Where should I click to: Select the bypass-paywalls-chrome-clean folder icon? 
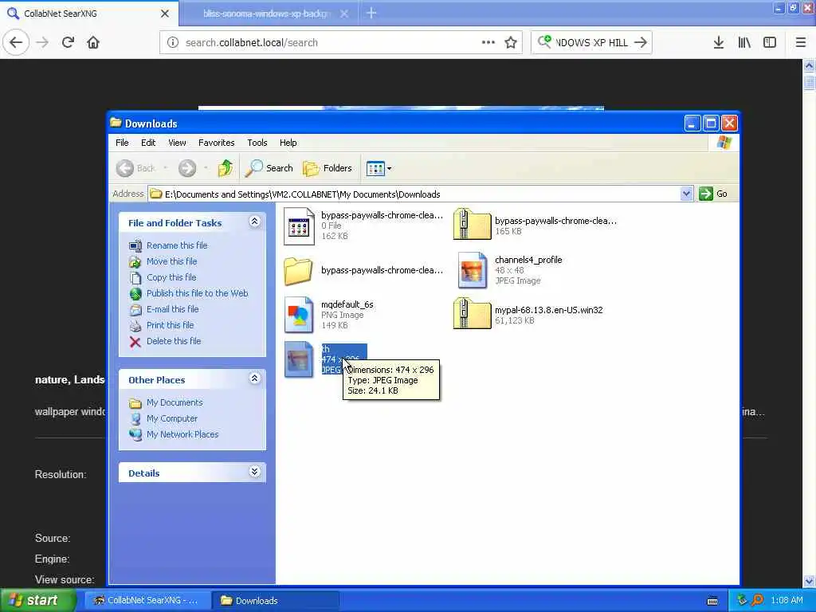point(298,271)
